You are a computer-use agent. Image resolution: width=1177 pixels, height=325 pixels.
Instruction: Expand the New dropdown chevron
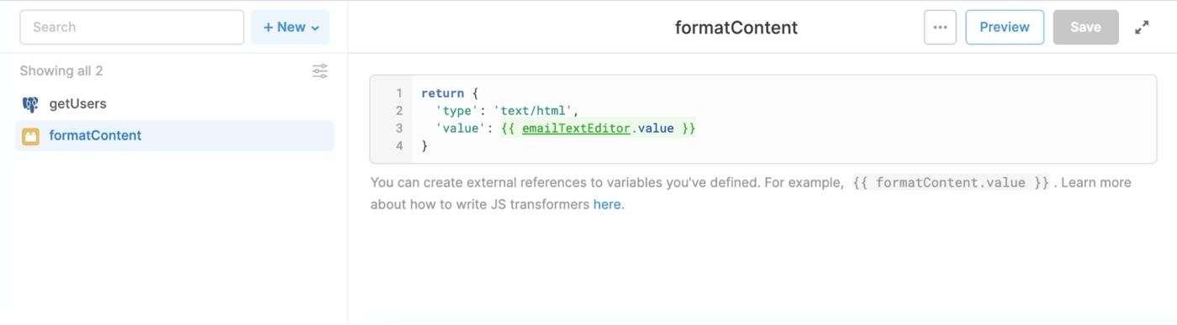pyautogui.click(x=315, y=28)
